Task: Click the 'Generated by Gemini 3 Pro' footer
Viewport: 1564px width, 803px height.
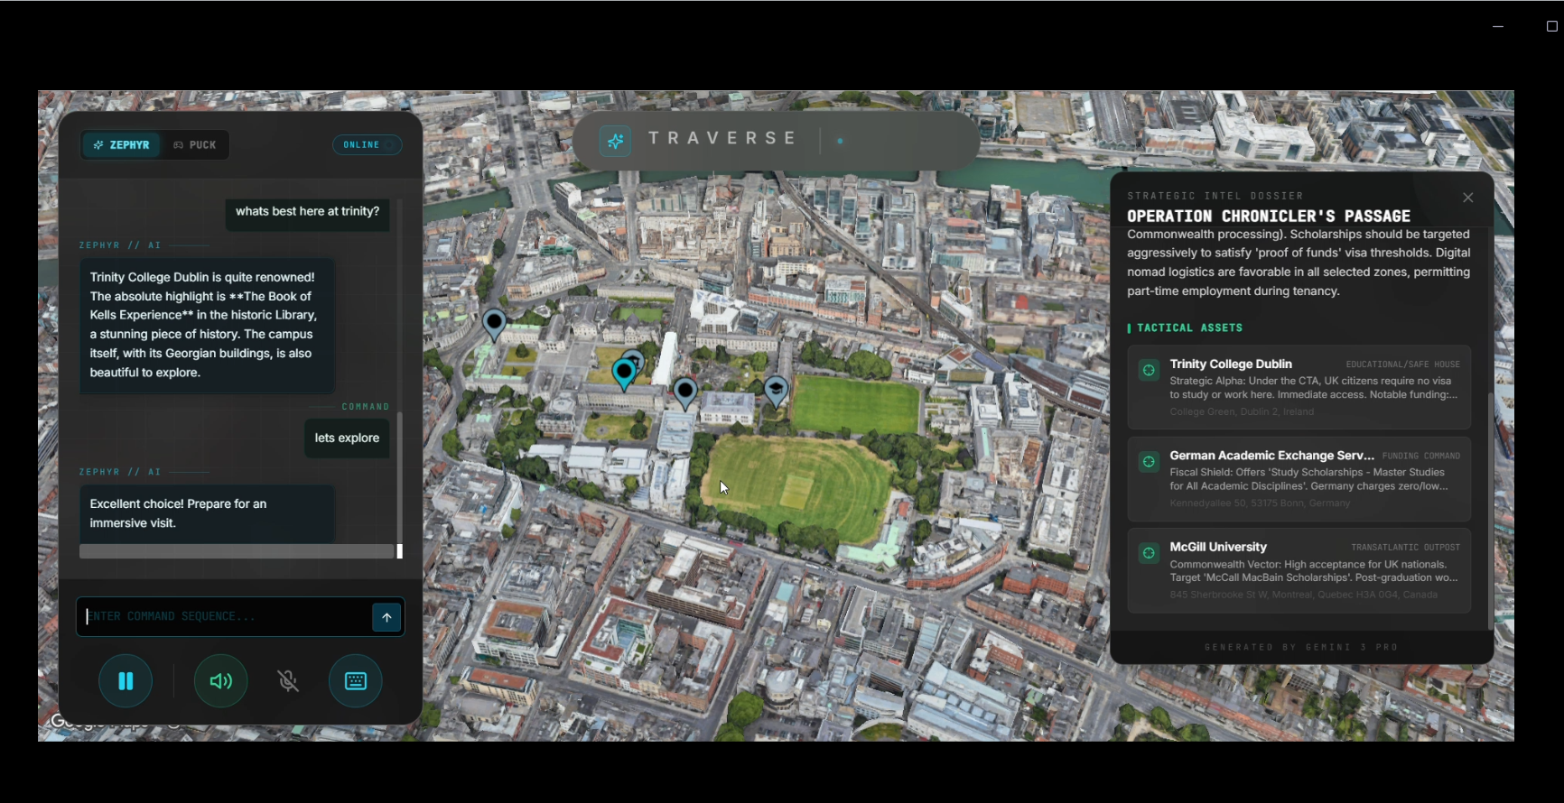Action: click(x=1301, y=648)
